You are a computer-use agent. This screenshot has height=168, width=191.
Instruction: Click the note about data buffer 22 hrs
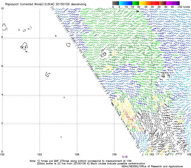[x=61, y=164]
